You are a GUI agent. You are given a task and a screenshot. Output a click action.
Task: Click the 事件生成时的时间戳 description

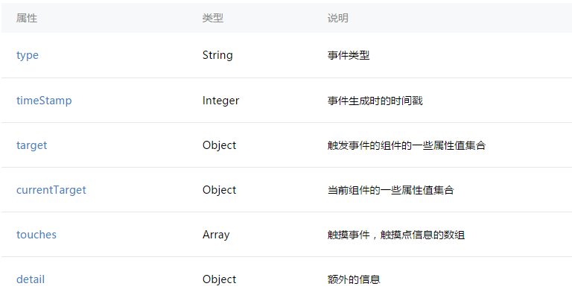coord(375,100)
